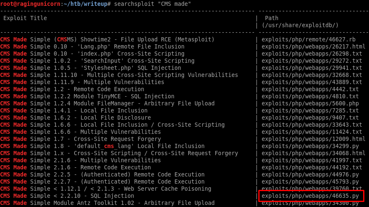The image size is (369, 207).
Task: Click the path ending in 45793.py
Action: coord(310,181)
